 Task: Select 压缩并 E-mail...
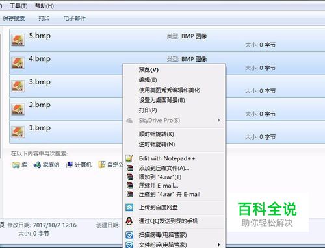pos(159,186)
